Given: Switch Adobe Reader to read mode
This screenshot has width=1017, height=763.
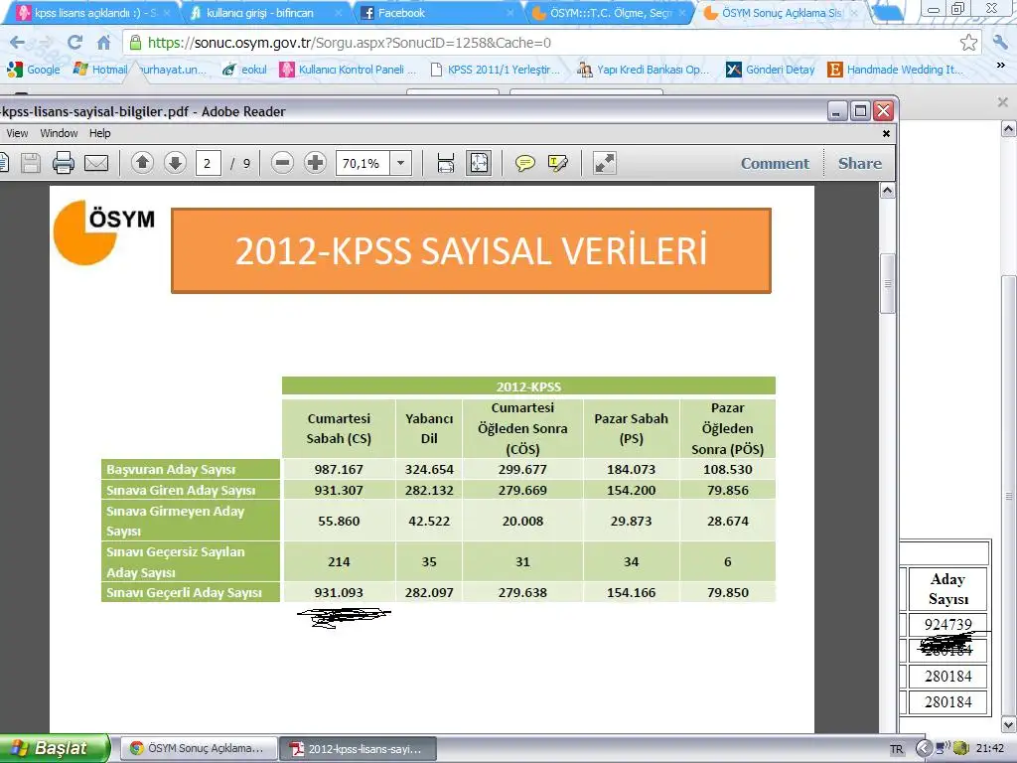Looking at the screenshot, I should [x=604, y=163].
